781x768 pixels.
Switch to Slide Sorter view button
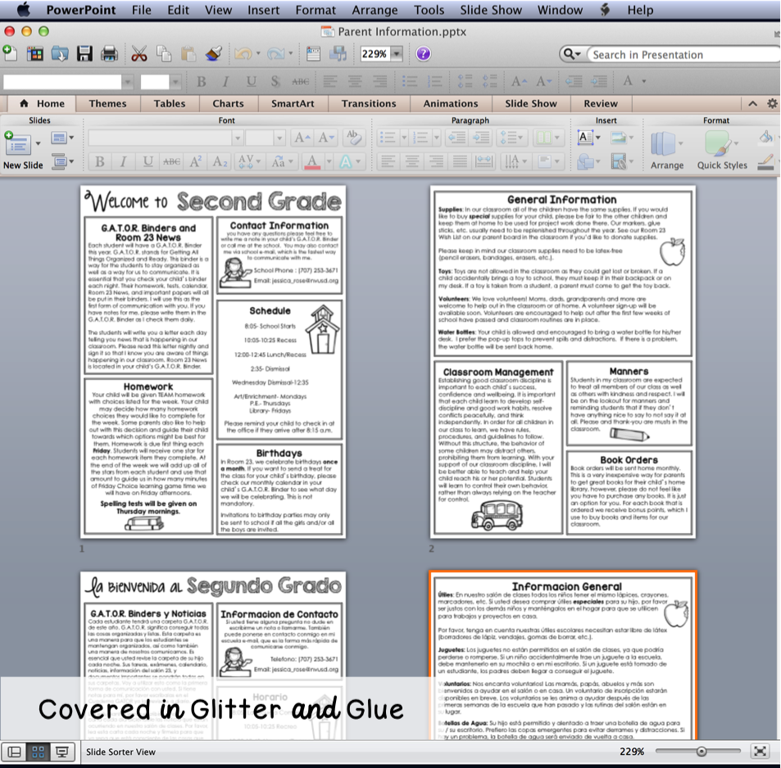click(39, 752)
